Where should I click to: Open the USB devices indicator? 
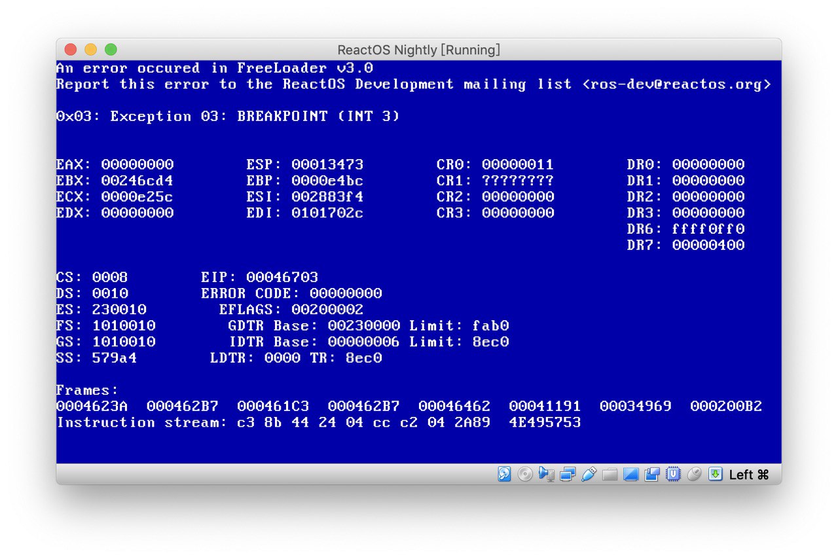pyautogui.click(x=589, y=475)
